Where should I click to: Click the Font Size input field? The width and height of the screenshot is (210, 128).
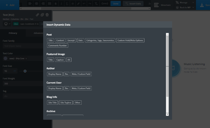pos(8,71)
